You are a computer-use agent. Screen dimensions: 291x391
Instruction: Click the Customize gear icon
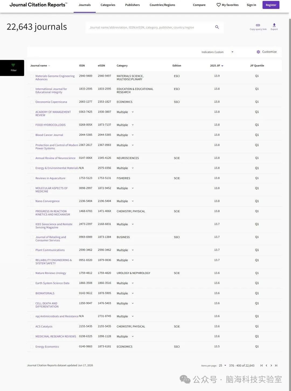tap(258, 52)
